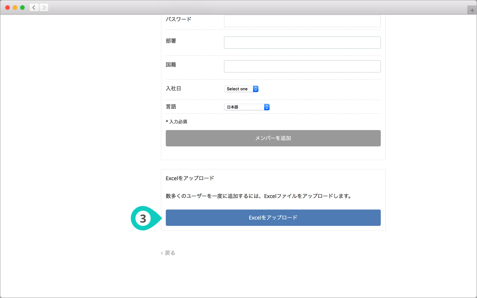This screenshot has height=298, width=477.
Task: Select the 国籍 text field
Action: pyautogui.click(x=302, y=67)
